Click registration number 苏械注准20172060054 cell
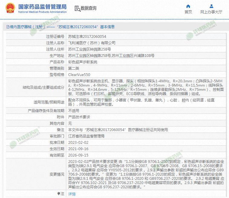The height and width of the screenshot is (198, 229). coord(87,37)
